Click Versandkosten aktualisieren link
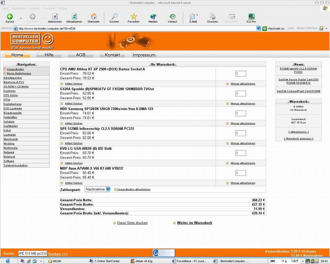Image resolution: width=330 pixels, height=264 pixels. (134, 189)
